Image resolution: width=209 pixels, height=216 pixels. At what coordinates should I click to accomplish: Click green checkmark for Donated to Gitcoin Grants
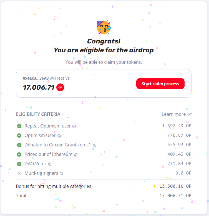[x=19, y=145]
